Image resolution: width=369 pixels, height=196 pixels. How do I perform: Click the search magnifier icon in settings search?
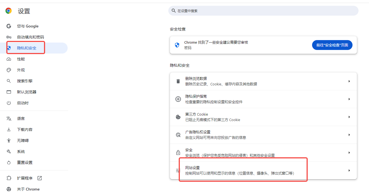174,11
